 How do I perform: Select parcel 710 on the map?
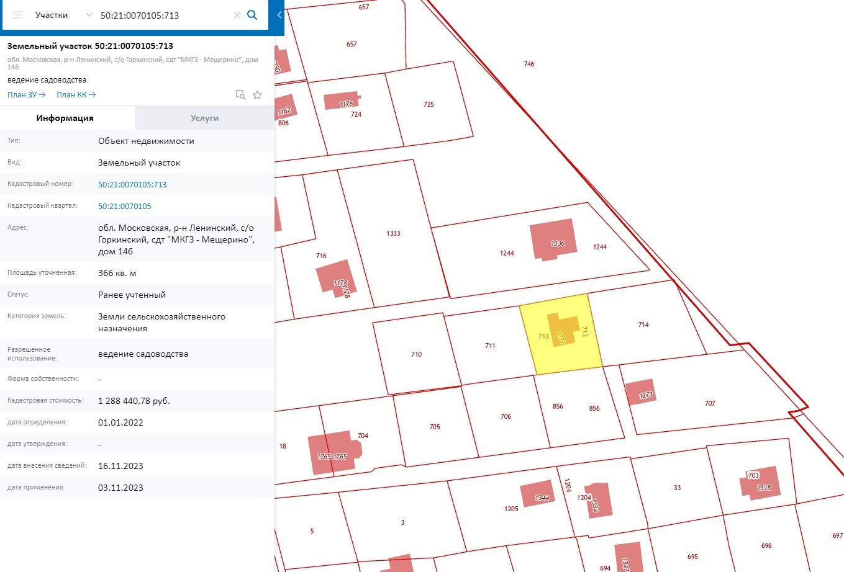(x=416, y=354)
